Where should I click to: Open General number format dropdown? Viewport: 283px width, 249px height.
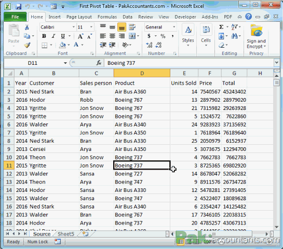tap(174, 27)
